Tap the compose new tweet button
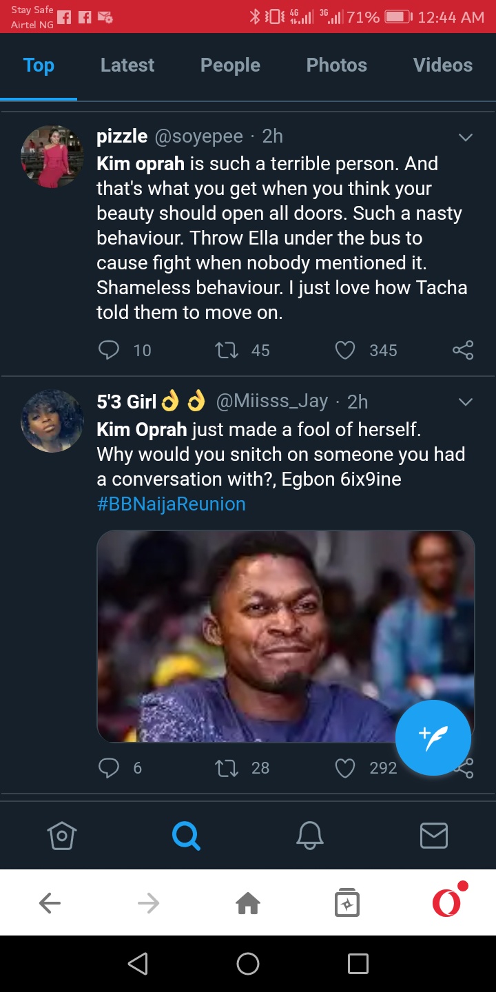496x992 pixels. click(433, 738)
